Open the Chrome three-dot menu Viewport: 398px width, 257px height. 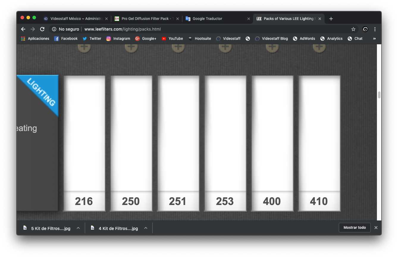click(x=375, y=29)
